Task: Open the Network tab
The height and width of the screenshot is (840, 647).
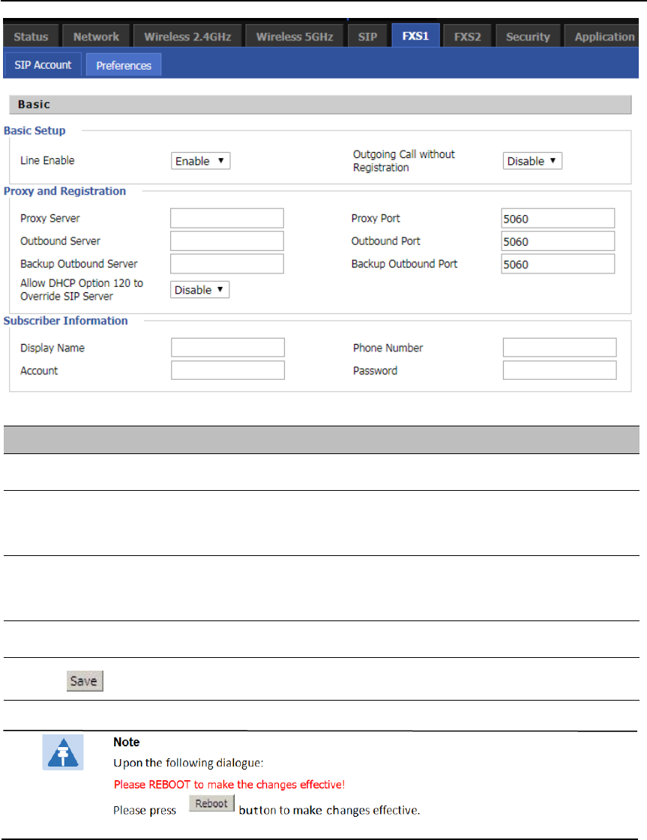Action: 96,37
